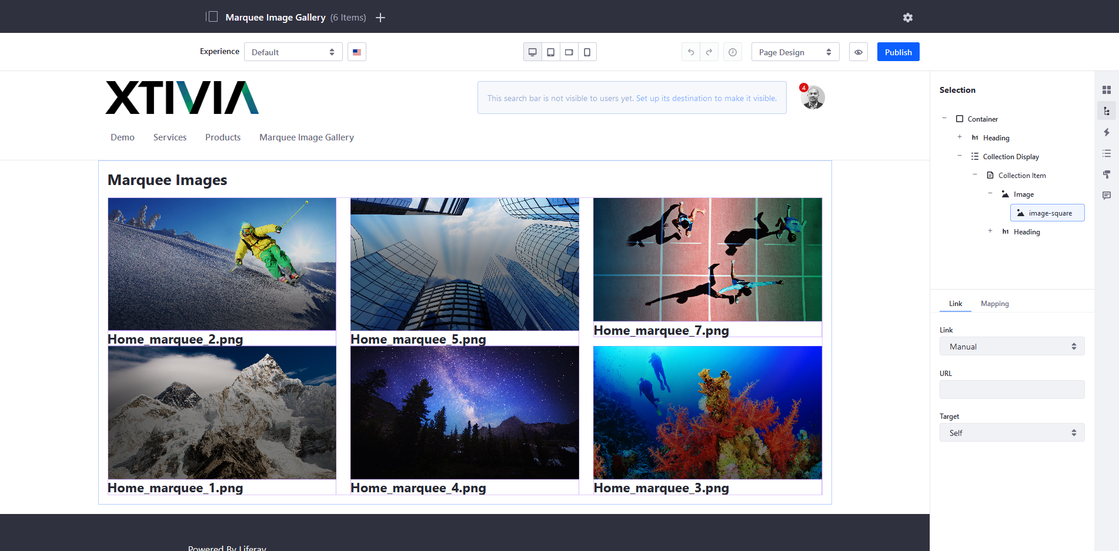Open the change history clock icon
Image resolution: width=1119 pixels, height=551 pixels.
coord(732,52)
